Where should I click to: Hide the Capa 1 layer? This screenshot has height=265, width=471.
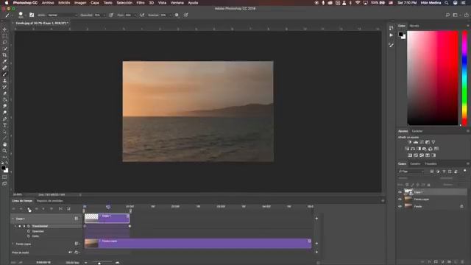coord(400,192)
